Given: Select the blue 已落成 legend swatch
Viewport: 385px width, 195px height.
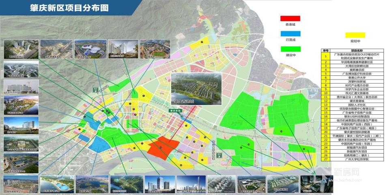Looking at the screenshot, I should tap(290, 34).
